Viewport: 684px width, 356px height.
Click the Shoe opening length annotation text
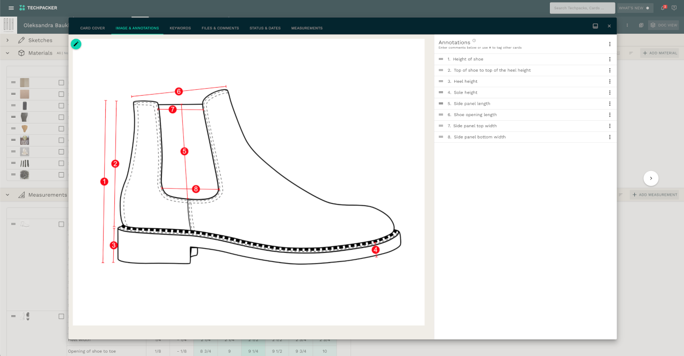(x=475, y=115)
